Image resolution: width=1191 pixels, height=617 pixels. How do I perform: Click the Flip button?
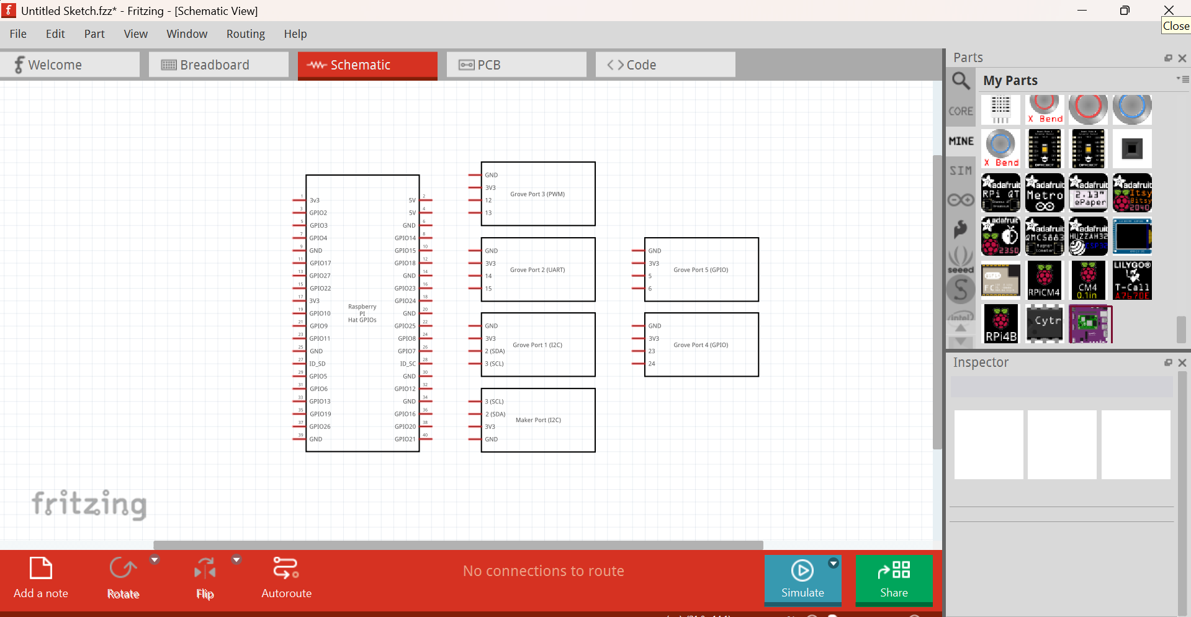pyautogui.click(x=205, y=579)
